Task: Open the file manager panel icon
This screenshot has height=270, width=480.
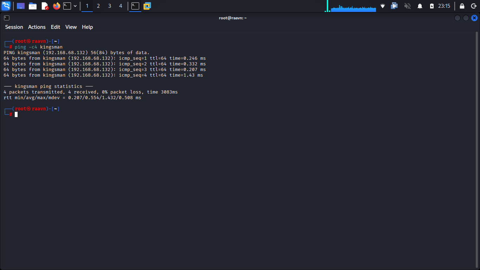Action: click(x=33, y=6)
